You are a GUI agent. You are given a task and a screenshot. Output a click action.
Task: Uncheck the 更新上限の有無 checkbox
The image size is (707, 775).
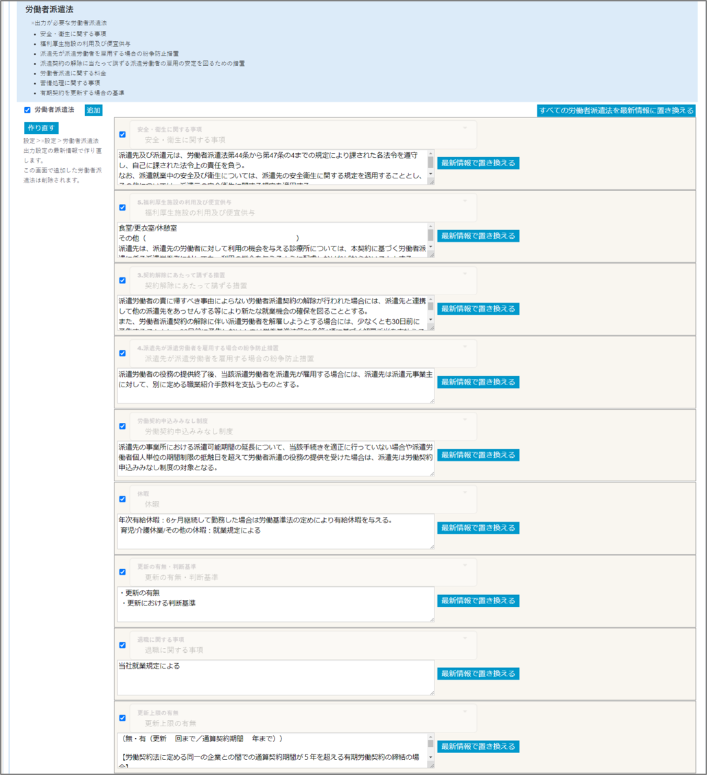coord(123,717)
